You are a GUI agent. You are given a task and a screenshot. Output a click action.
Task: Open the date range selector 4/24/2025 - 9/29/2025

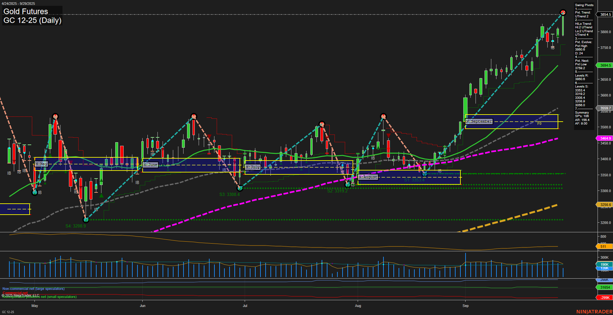19,4
